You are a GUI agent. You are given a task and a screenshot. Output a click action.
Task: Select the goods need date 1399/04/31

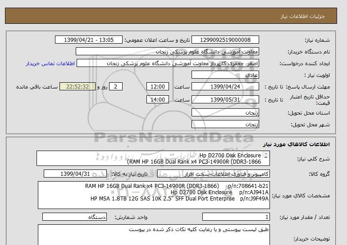pos(75,174)
